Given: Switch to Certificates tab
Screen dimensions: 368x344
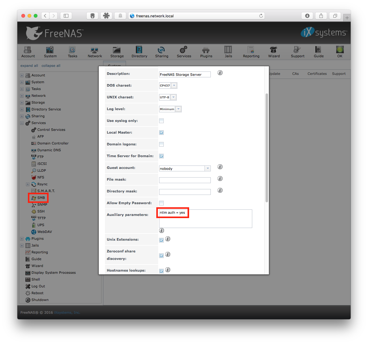Looking at the screenshot, I should (x=317, y=74).
